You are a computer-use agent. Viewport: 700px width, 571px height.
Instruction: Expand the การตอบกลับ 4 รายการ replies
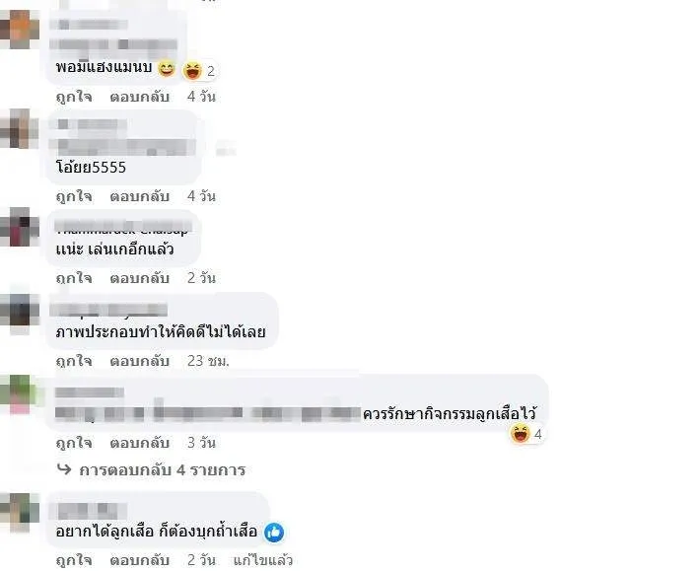coord(162,469)
